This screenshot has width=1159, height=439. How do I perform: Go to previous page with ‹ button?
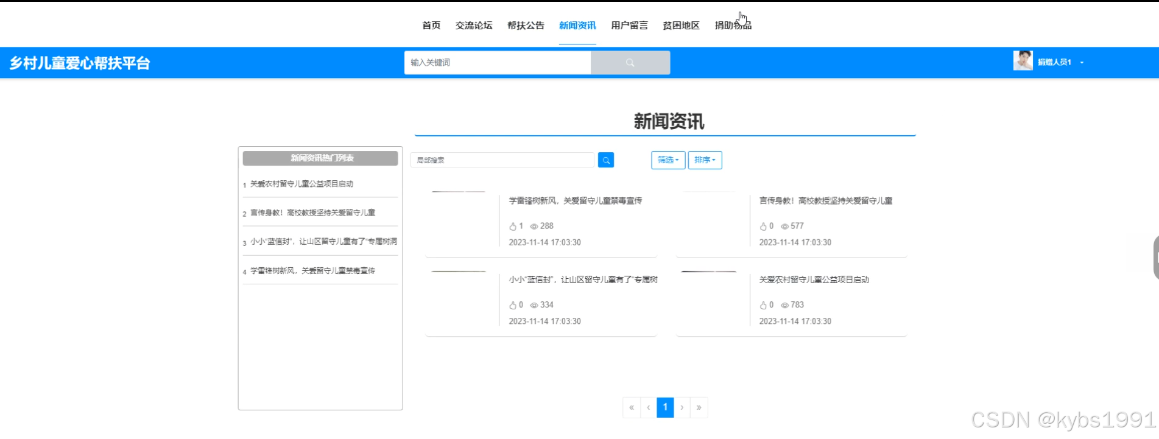point(649,407)
